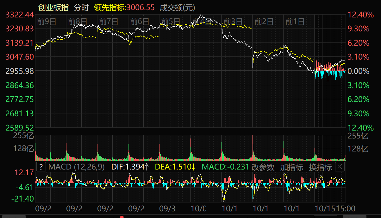Select the 前2日 day marker
Image resolution: width=381 pixels, height=218 pixels.
tap(264, 22)
